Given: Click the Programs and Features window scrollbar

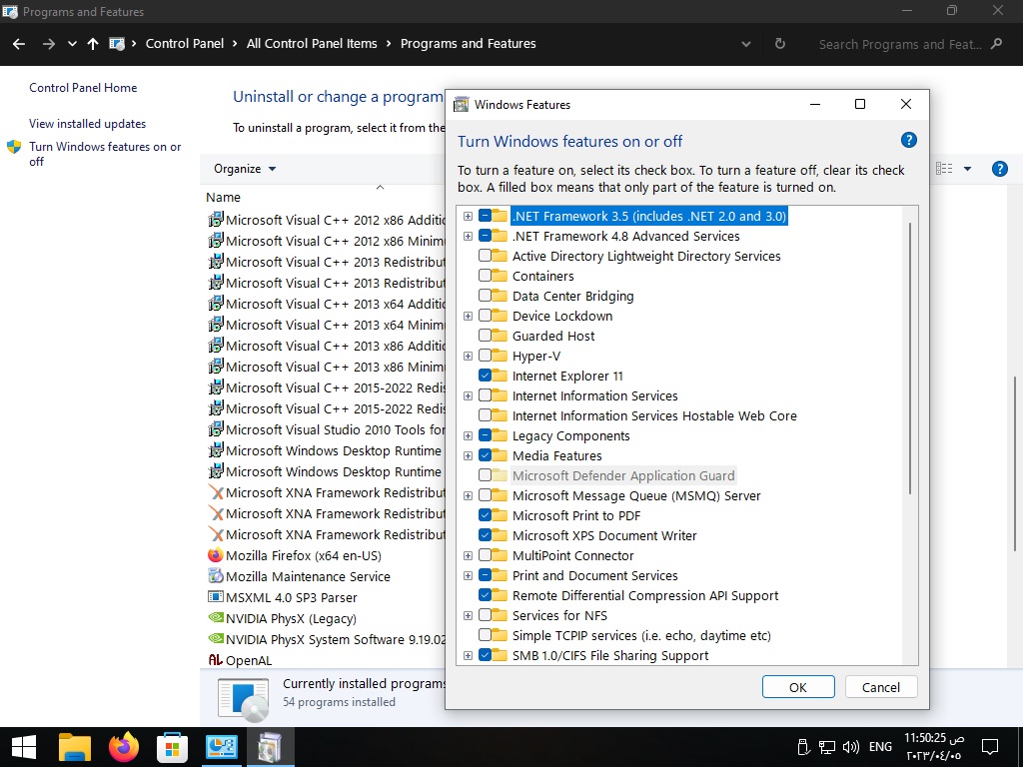Looking at the screenshot, I should [x=1015, y=464].
